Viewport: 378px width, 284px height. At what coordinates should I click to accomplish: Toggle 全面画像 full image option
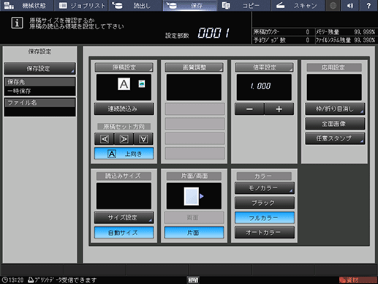tap(335, 124)
